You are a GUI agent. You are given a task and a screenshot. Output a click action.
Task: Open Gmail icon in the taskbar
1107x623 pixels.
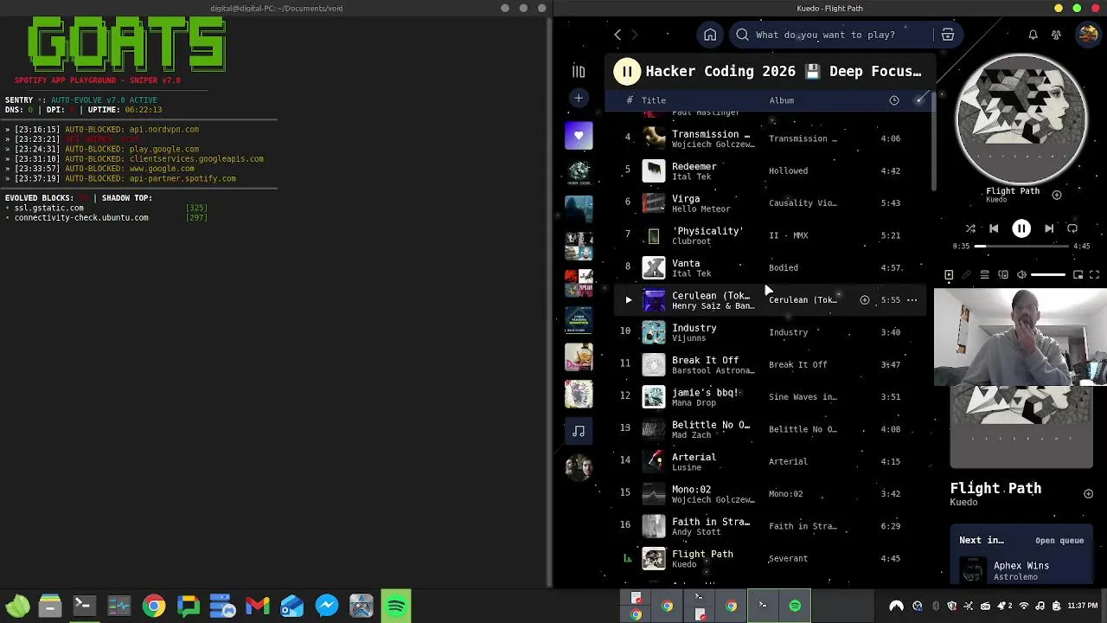click(257, 606)
